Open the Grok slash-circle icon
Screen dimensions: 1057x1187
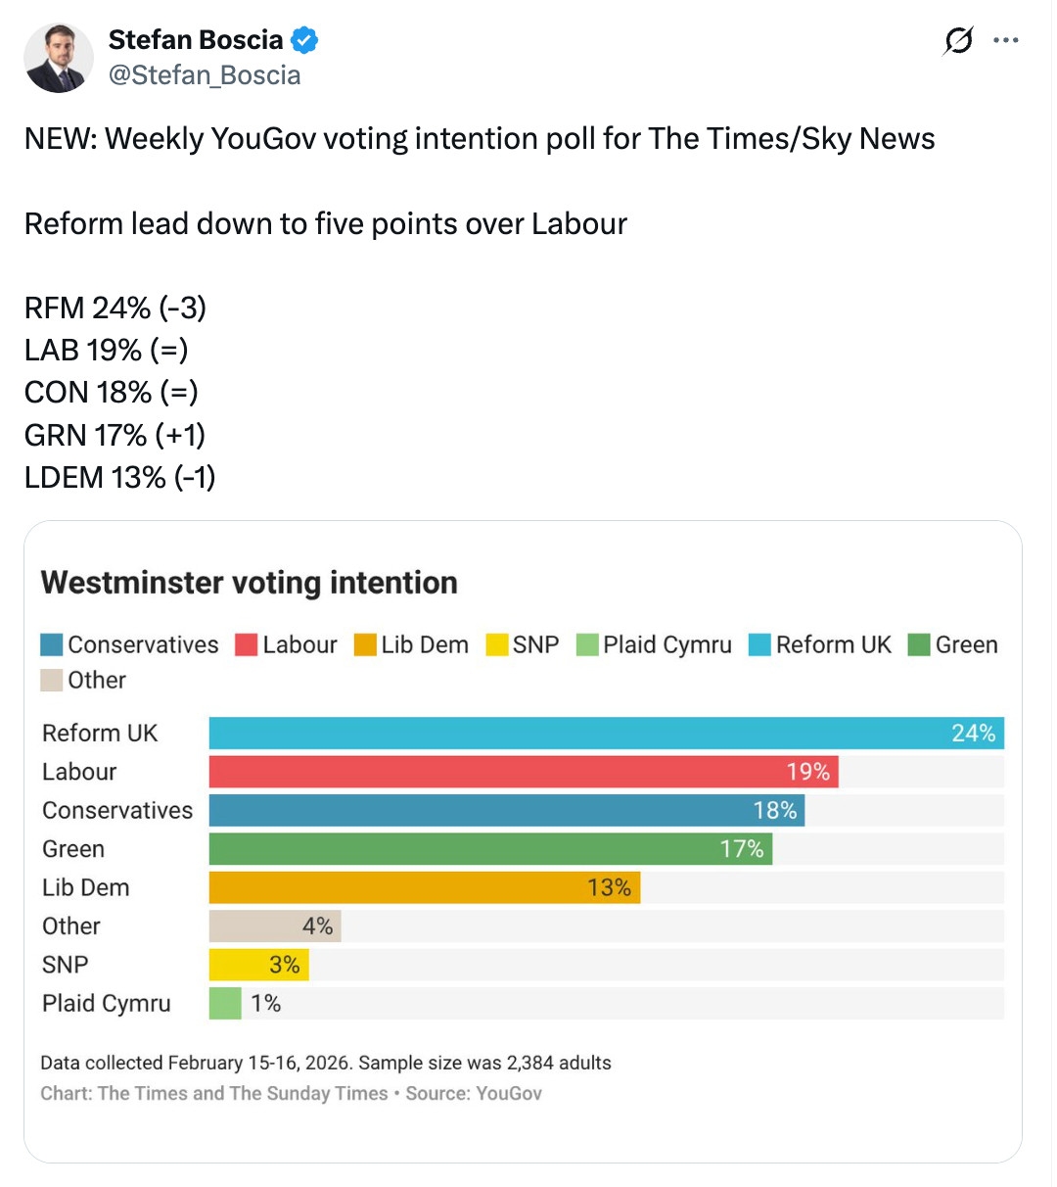pos(958,40)
